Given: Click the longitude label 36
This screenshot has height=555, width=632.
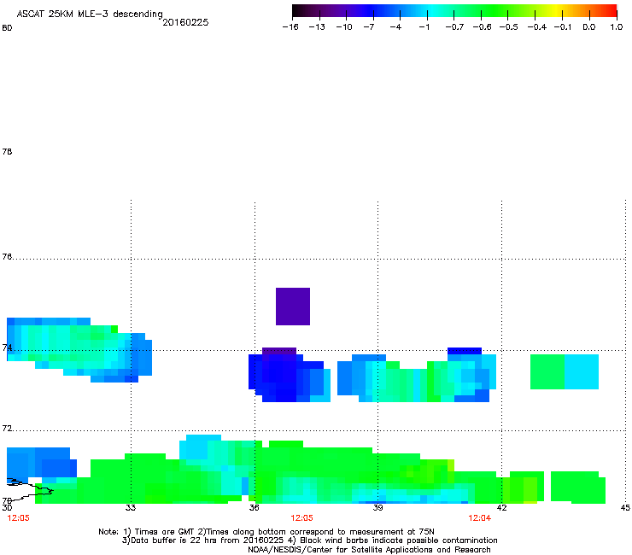Looking at the screenshot, I should (x=254, y=508).
